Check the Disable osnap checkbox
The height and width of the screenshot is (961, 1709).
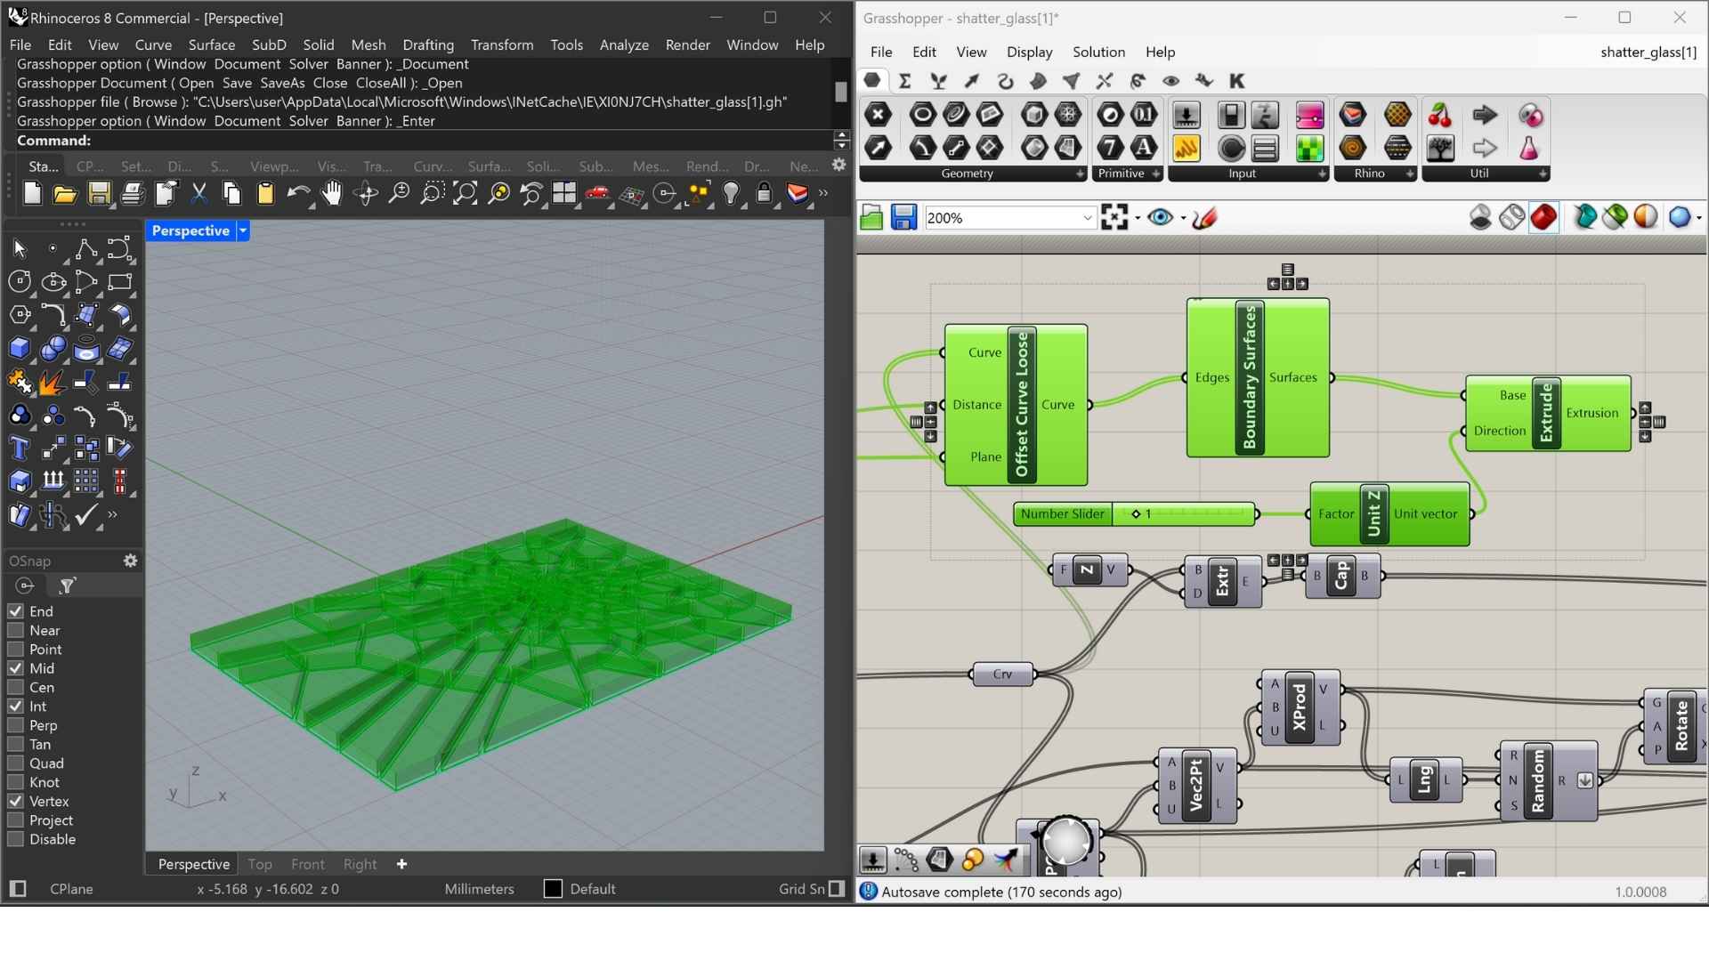click(15, 839)
